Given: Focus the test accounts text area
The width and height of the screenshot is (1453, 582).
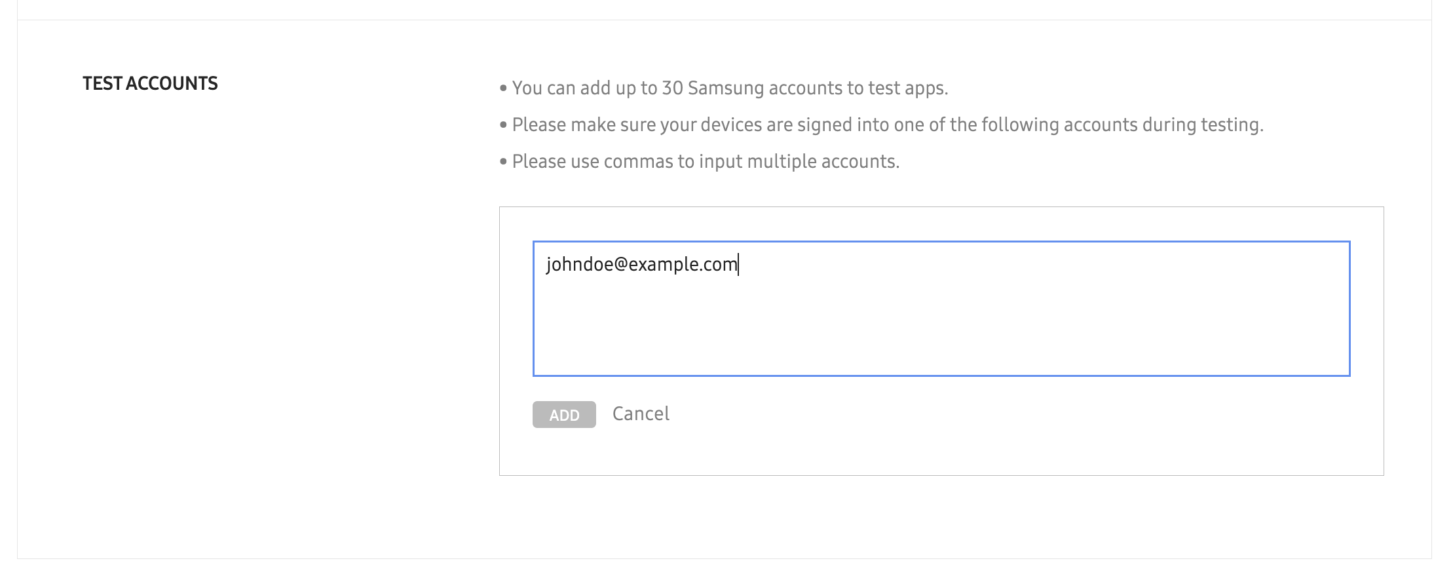Looking at the screenshot, I should point(941,321).
